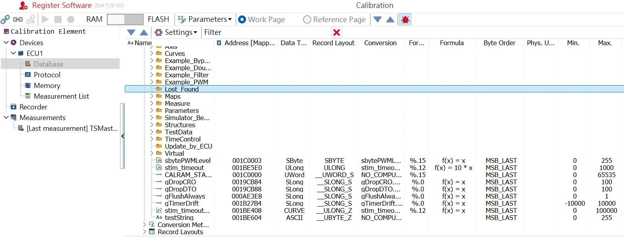This screenshot has width=624, height=237.
Task: Select the CALRAM_STA... row
Action: (x=374, y=175)
